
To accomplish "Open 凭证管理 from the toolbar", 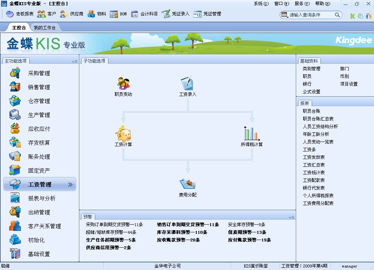I will (207, 14).
